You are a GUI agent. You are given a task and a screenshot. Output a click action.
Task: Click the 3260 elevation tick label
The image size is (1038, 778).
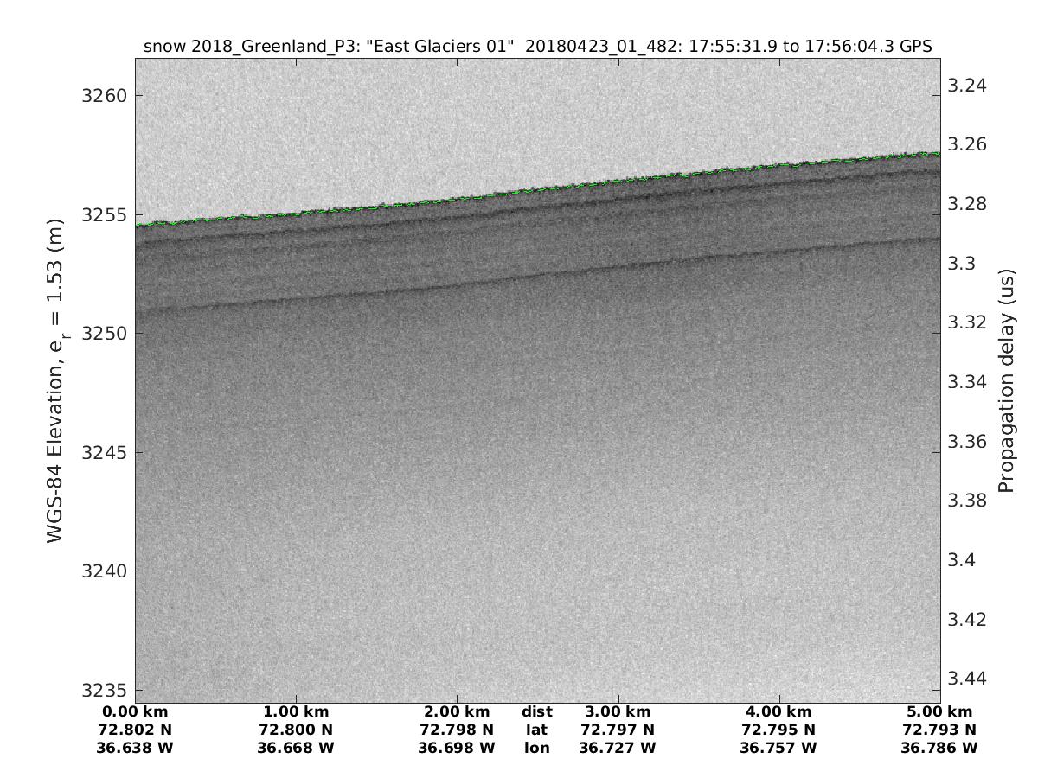(x=104, y=95)
